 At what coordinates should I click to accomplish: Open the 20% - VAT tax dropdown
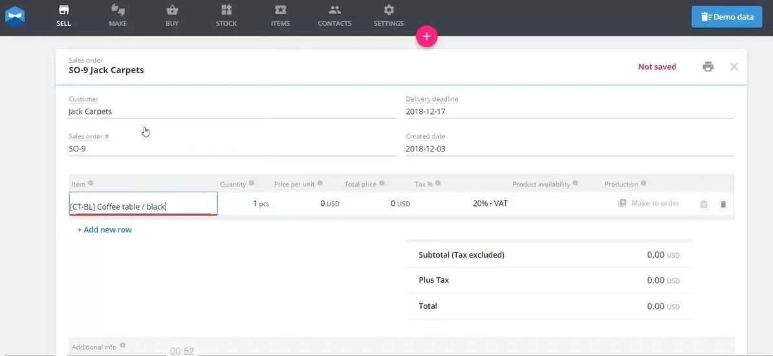[490, 203]
